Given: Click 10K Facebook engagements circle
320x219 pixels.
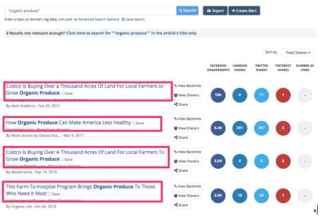Looking at the screenshot, I should (218, 95).
